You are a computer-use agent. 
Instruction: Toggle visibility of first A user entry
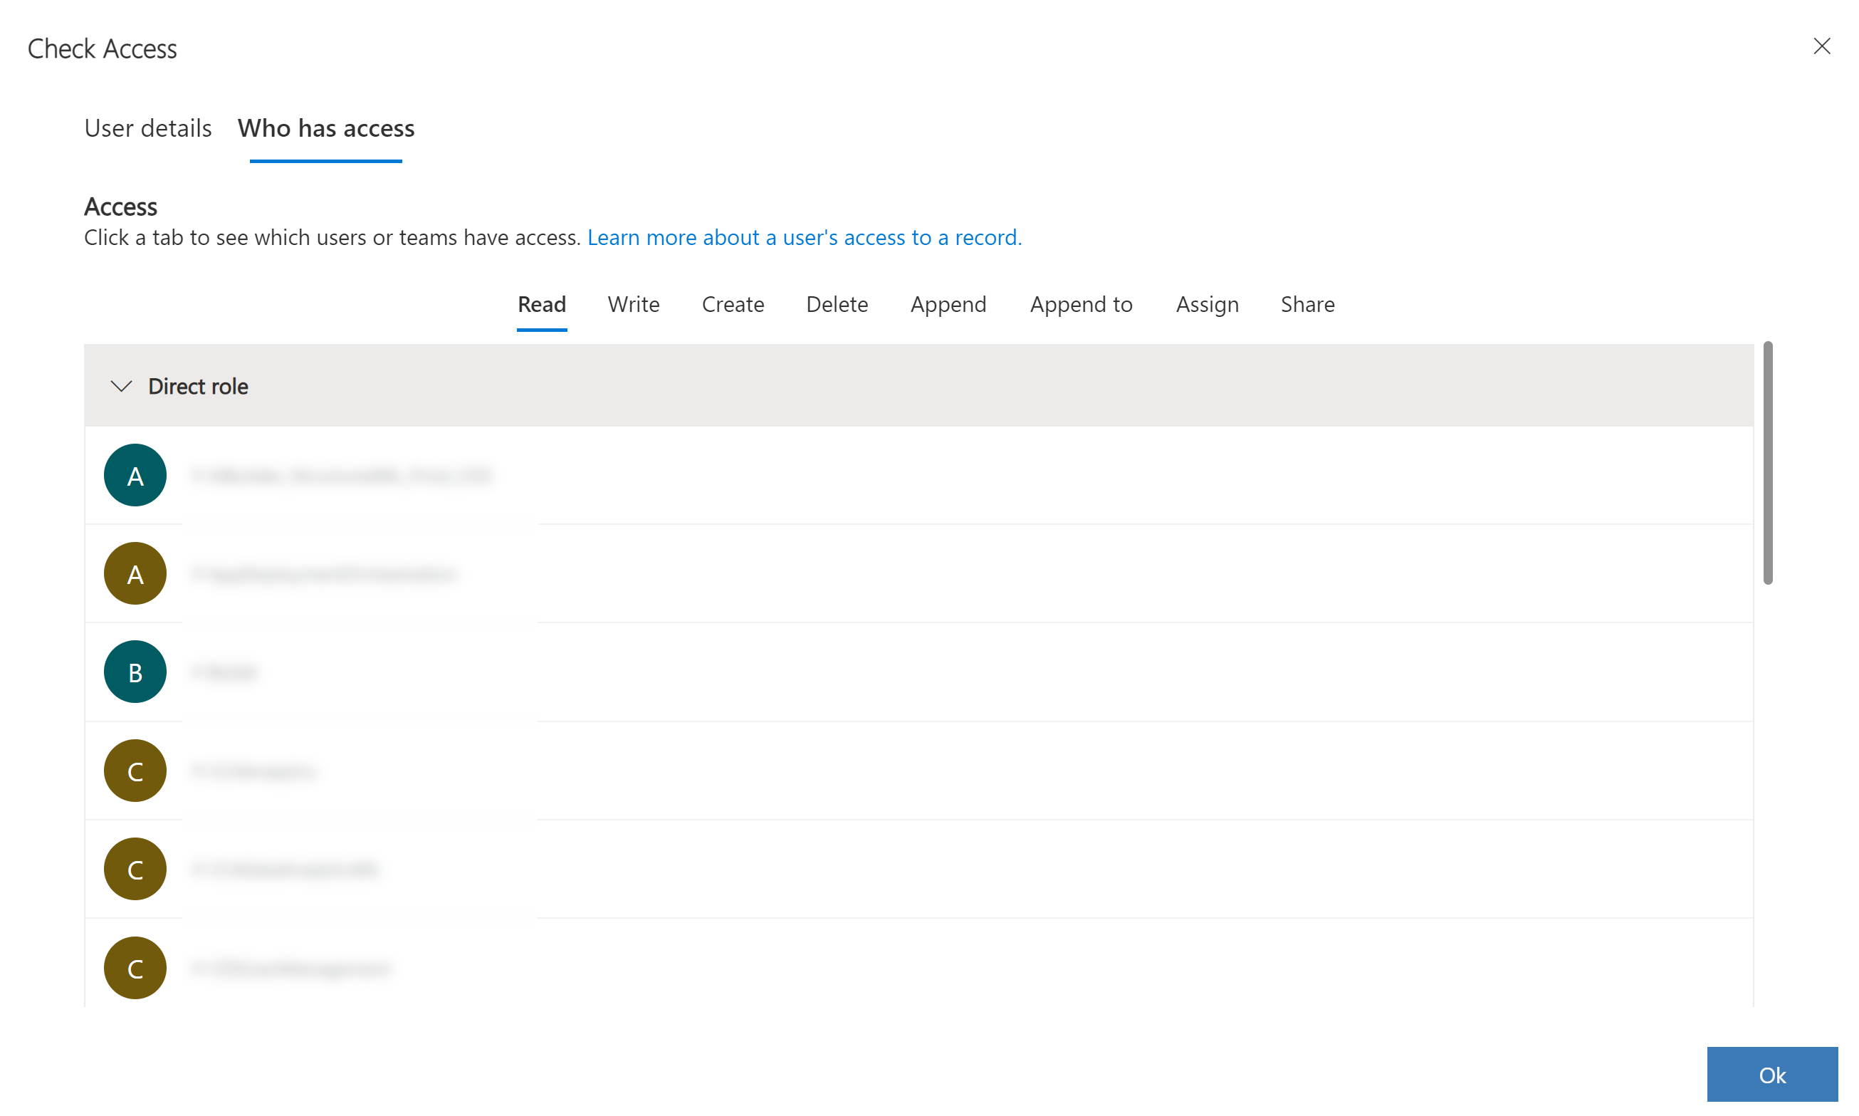(x=134, y=474)
